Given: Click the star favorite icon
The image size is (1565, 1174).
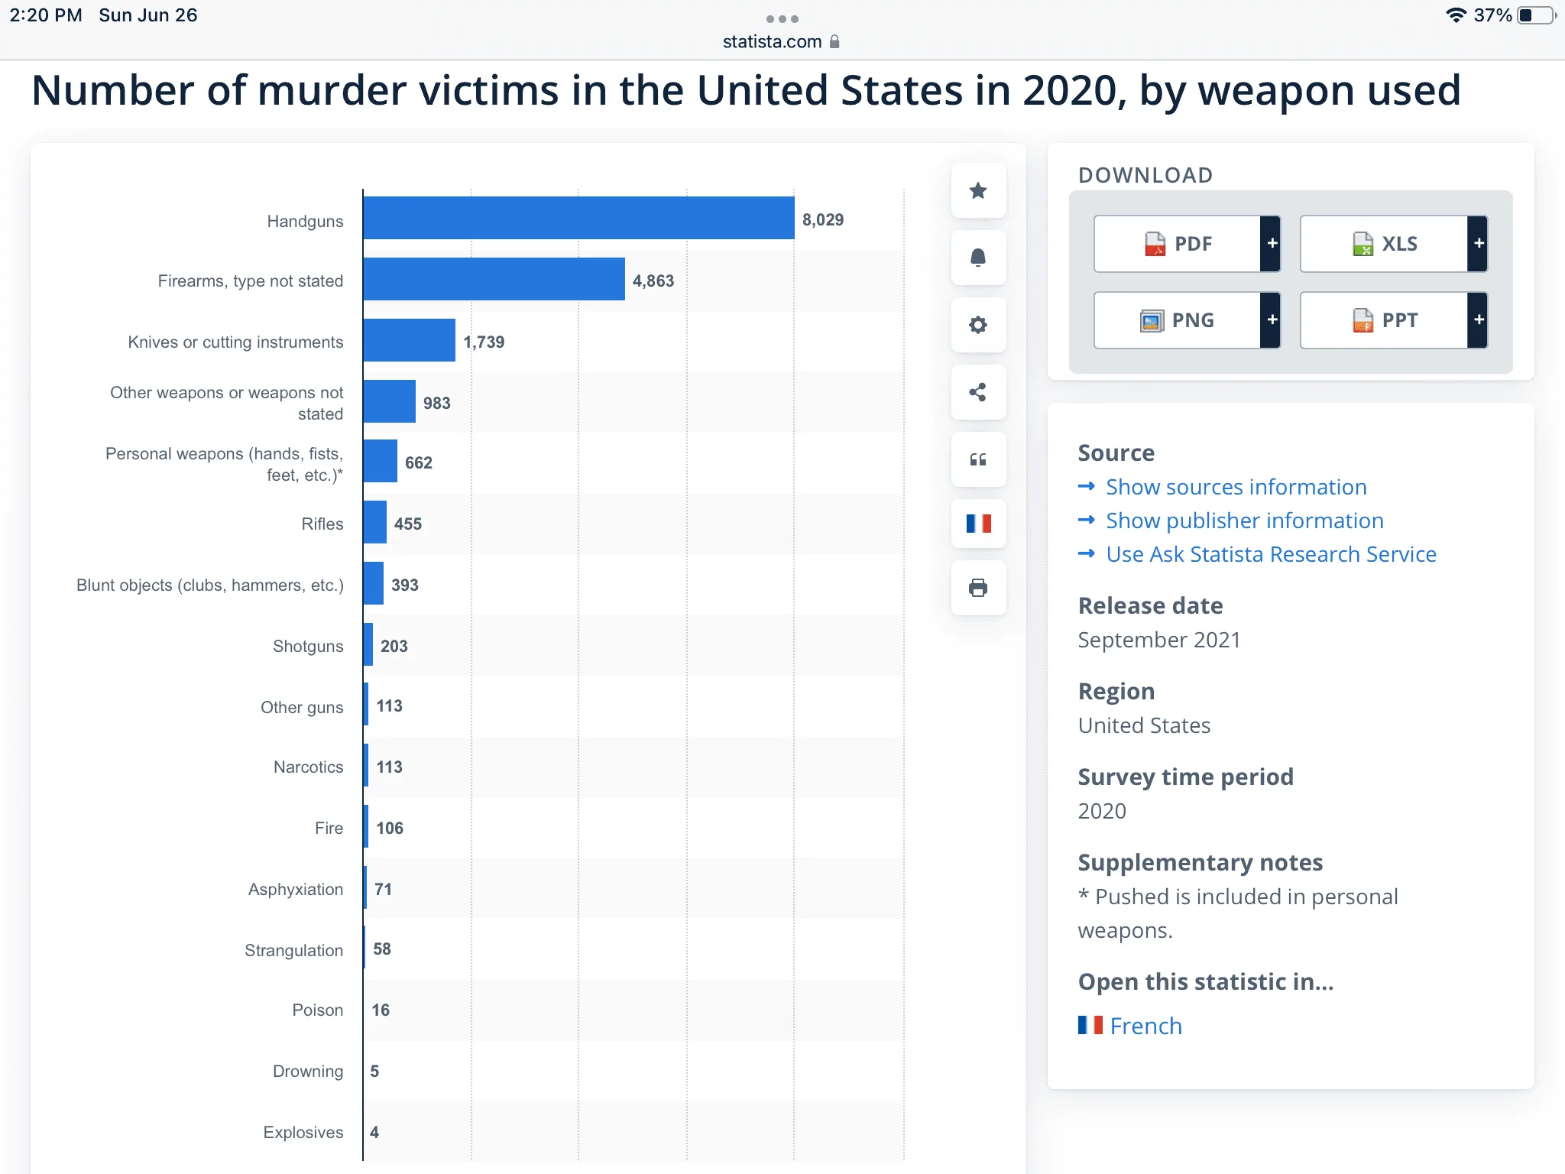Looking at the screenshot, I should [978, 190].
